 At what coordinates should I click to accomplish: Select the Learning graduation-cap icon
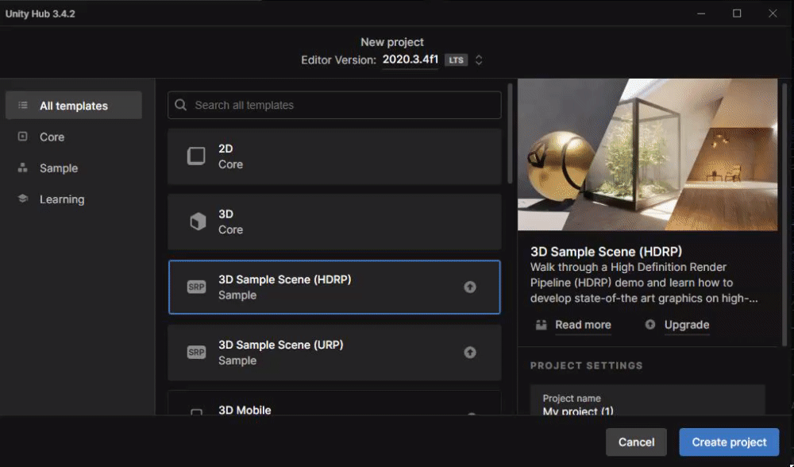coord(21,199)
